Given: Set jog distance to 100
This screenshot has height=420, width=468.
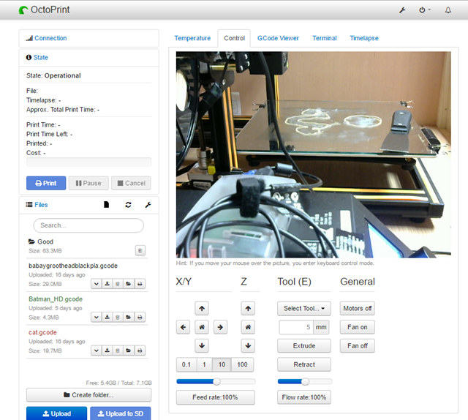Looking at the screenshot, I should tap(242, 364).
